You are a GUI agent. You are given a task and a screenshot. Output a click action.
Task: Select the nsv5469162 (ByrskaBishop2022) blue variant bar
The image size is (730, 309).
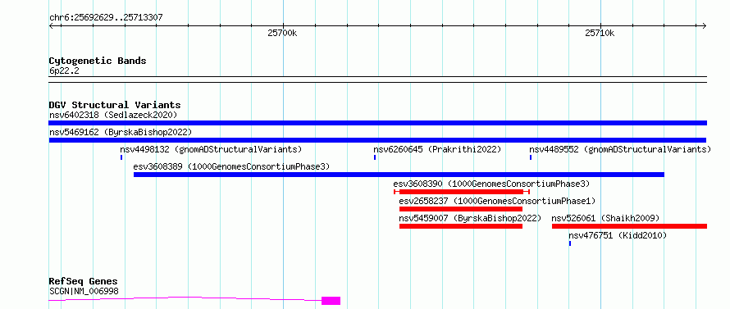coord(377,140)
